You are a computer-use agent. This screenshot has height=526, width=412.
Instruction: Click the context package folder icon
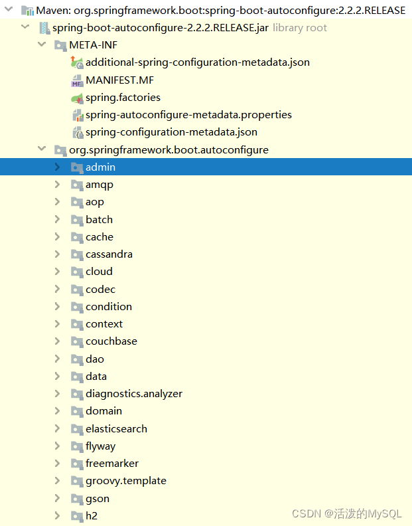tap(77, 324)
